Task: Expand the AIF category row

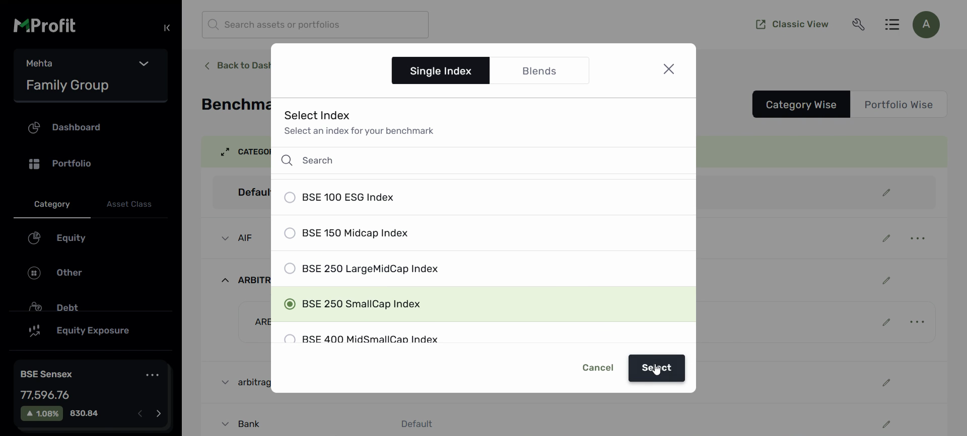Action: (225, 238)
